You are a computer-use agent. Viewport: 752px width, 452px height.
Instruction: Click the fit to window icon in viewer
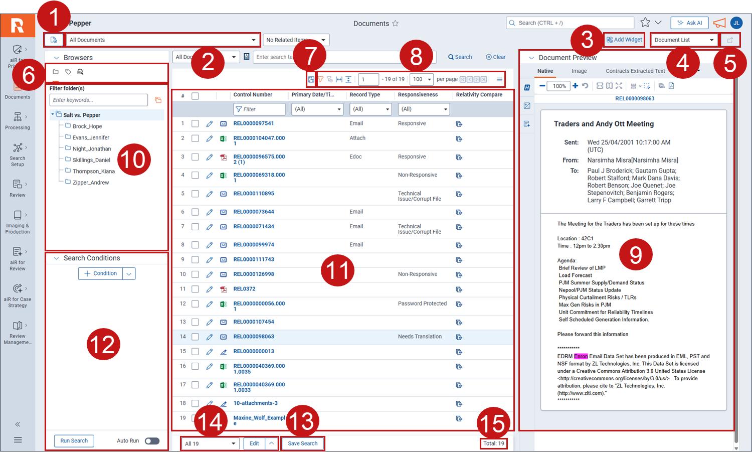coord(619,86)
